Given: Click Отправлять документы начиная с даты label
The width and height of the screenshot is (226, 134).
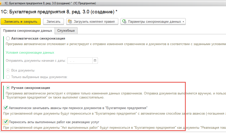Looking at the screenshot, I should [x=36, y=61].
